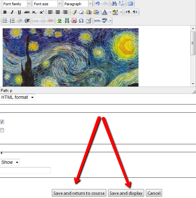
Task: Insert a new table
Action: coord(88,21)
